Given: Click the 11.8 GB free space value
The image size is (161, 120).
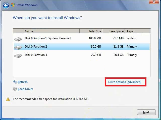Looking at the screenshot, I should (x=119, y=47).
